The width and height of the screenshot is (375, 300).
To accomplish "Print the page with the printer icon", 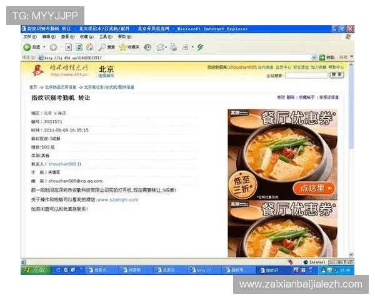I will click(173, 47).
